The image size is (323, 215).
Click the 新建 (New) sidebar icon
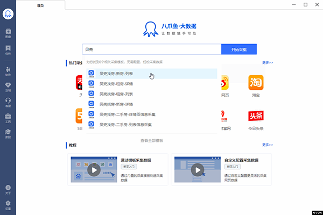click(8, 33)
